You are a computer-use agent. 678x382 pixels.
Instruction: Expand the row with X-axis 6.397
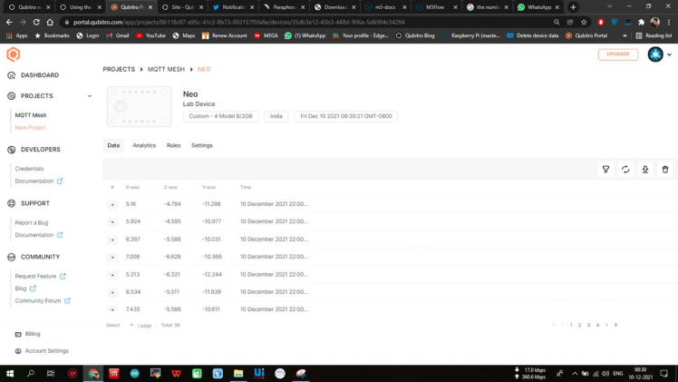[112, 240]
